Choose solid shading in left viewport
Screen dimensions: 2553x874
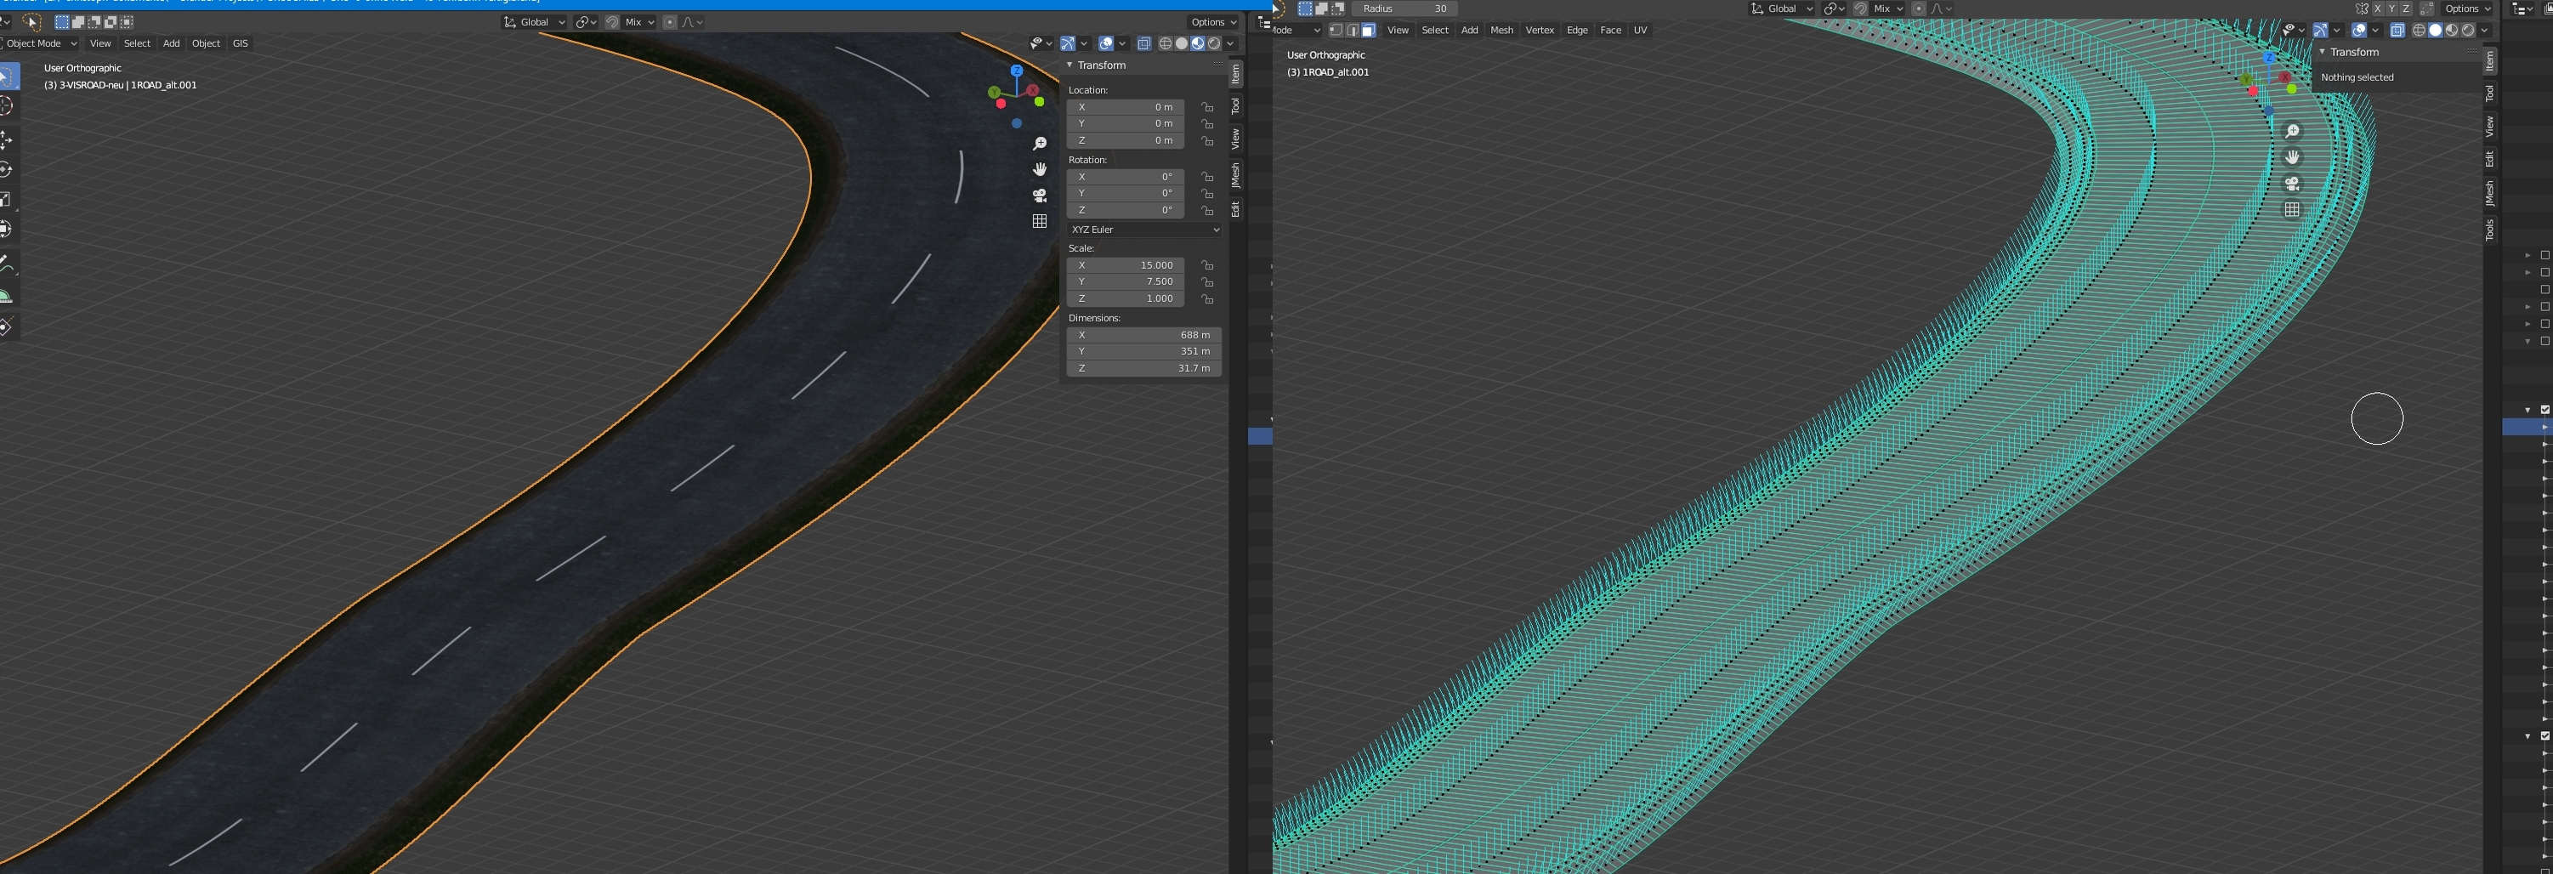1183,43
